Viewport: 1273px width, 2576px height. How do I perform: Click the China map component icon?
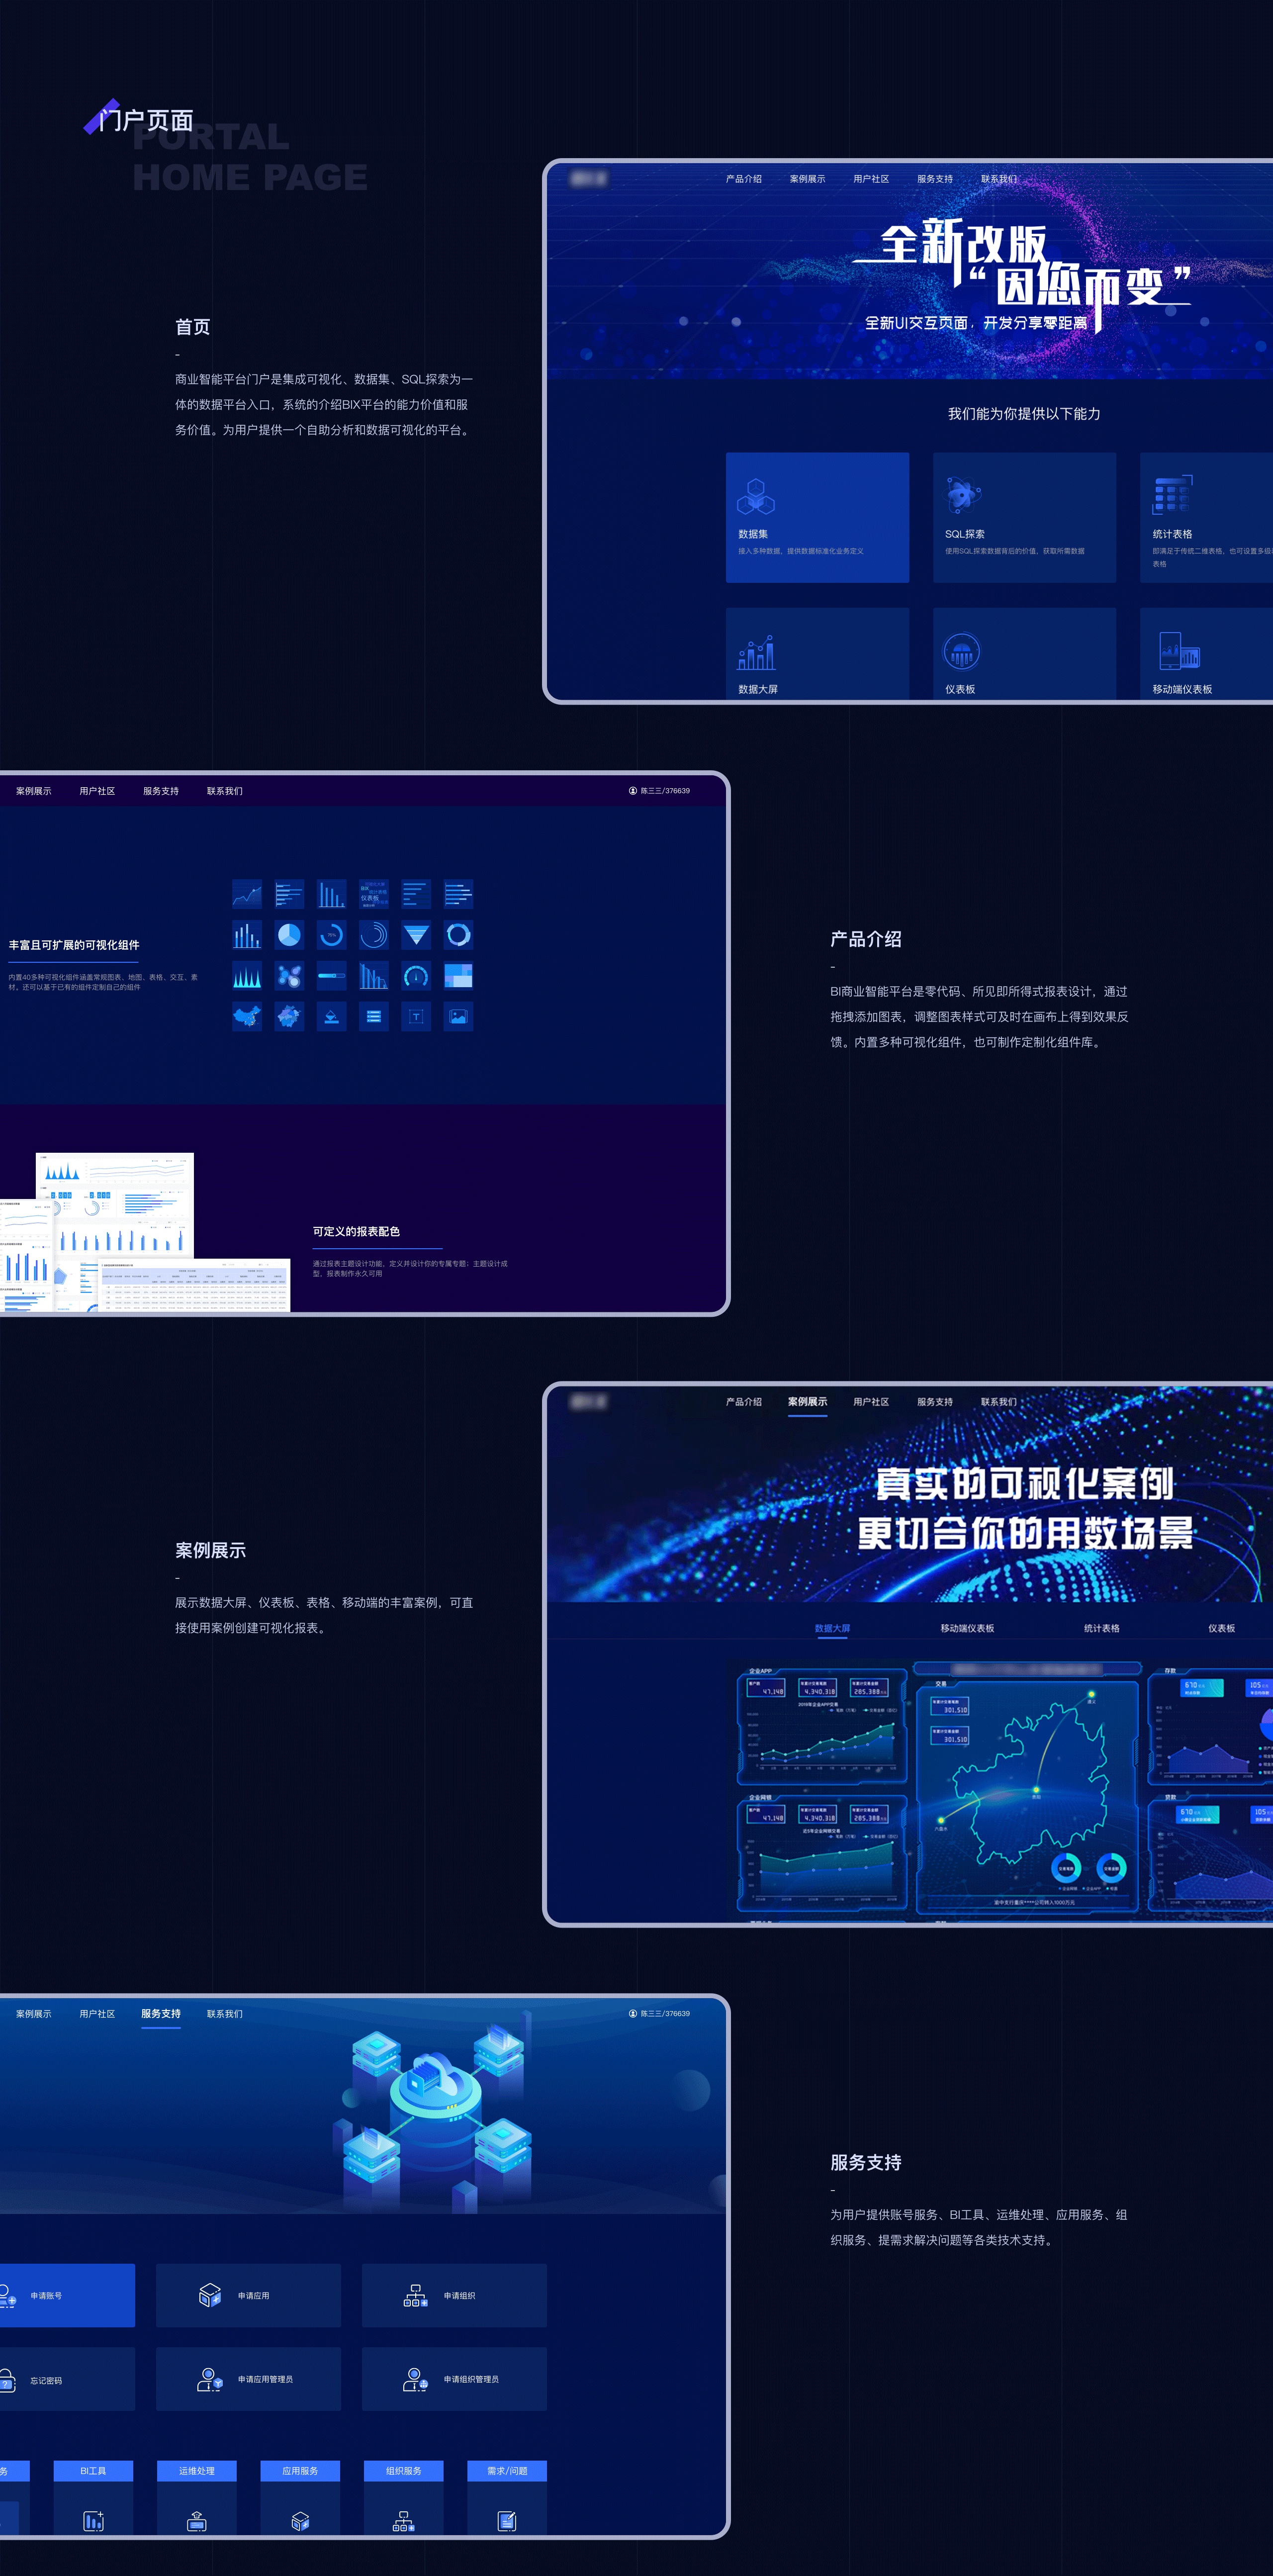247,1017
